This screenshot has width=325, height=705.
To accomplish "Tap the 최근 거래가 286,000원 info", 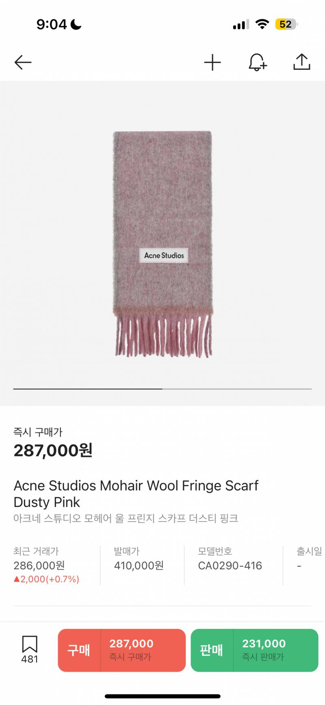I will pyautogui.click(x=46, y=565).
